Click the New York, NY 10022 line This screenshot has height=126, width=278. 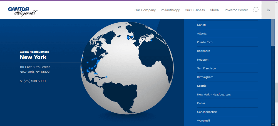(34, 72)
